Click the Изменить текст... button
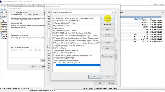The width and height of the screenshot is (165, 92). (108, 56)
